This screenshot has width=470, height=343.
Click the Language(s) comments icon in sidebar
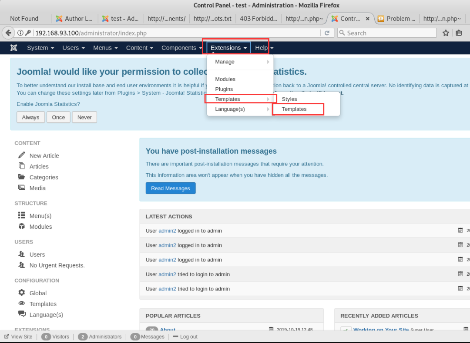(x=22, y=313)
